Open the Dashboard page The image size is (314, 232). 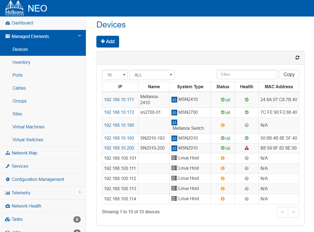[22, 23]
